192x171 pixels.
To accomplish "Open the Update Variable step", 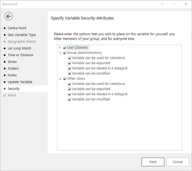I will pos(20,82).
